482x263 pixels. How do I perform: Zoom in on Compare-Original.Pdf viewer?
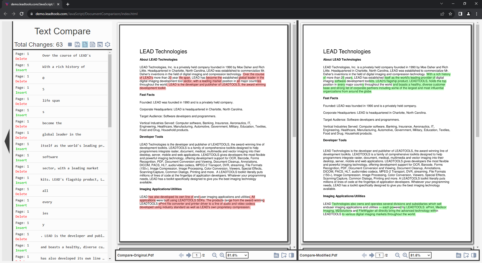point(222,255)
